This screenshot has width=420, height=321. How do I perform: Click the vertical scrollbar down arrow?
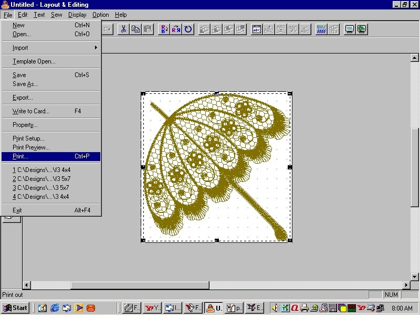click(414, 277)
